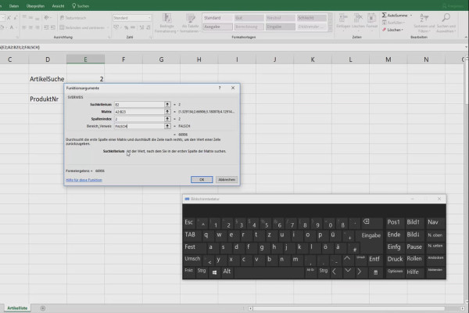This screenshot has width=469, height=313.
Task: Select the Artikelliste sheet tab
Action: pyautogui.click(x=17, y=308)
